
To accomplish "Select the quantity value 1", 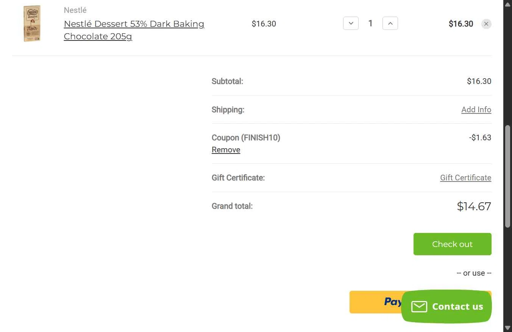I will tap(370, 23).
